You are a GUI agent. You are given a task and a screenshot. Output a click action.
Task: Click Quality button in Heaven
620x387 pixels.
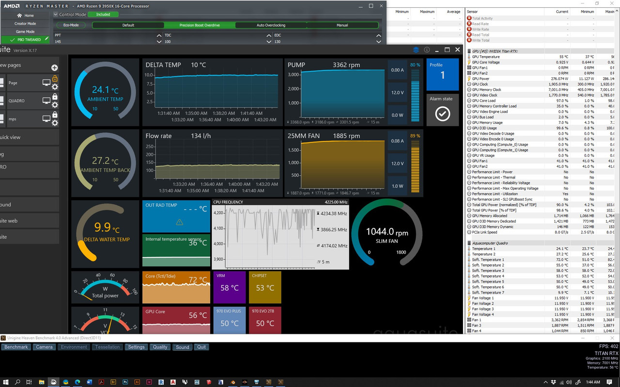click(160, 347)
